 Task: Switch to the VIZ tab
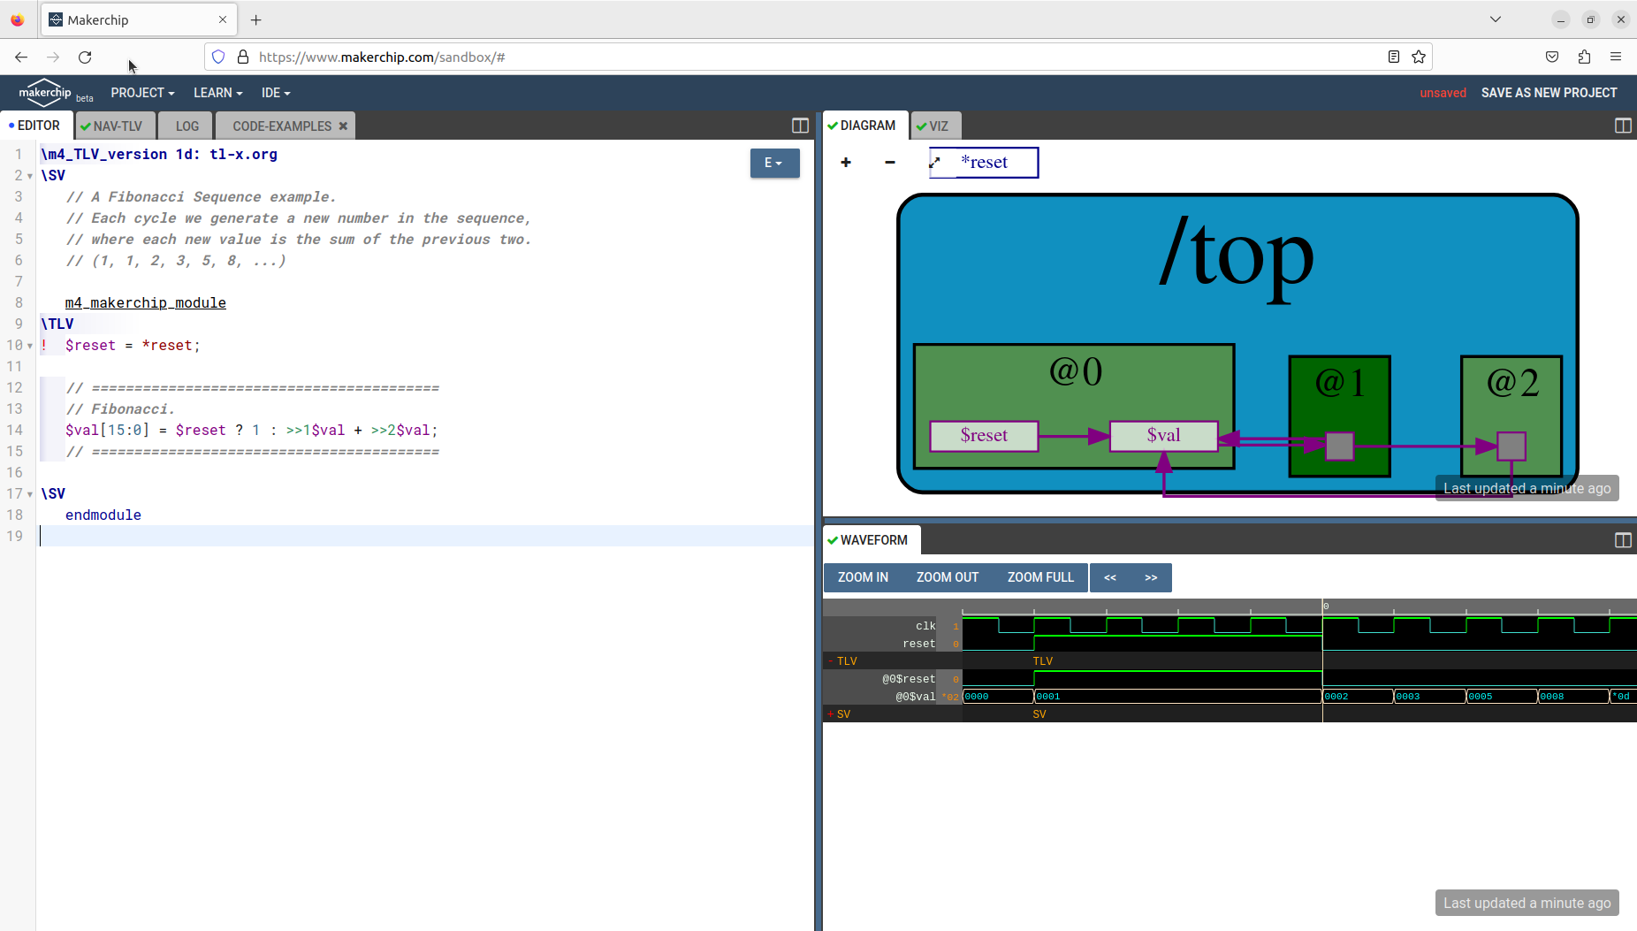click(x=935, y=126)
